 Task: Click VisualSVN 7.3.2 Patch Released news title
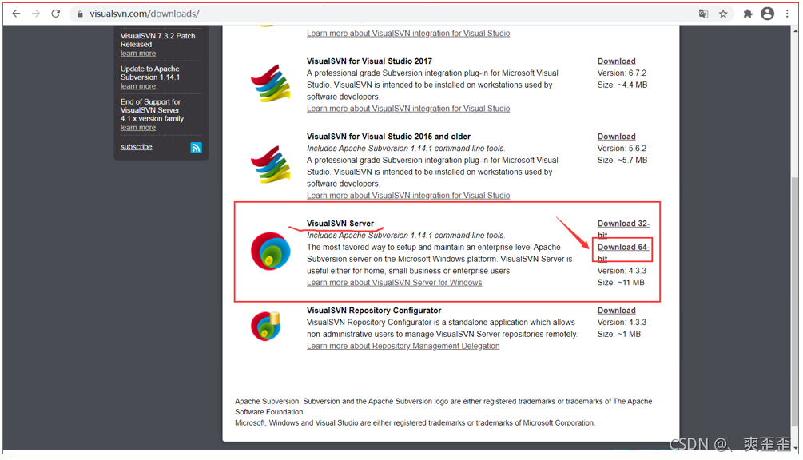point(157,40)
